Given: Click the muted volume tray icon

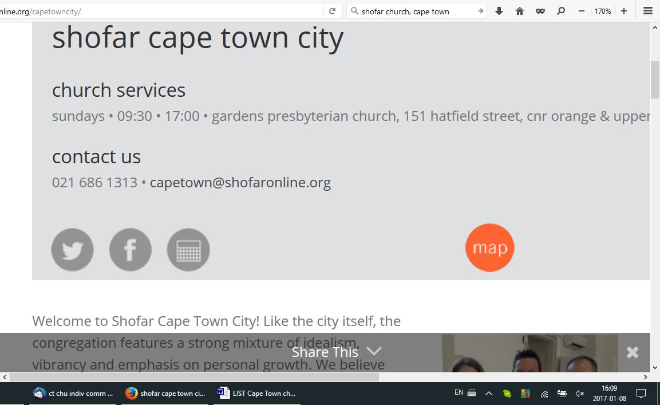Looking at the screenshot, I should pos(580,394).
